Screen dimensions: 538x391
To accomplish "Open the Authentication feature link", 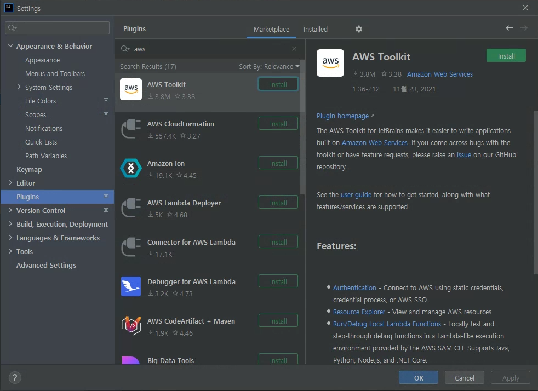I will click(354, 287).
